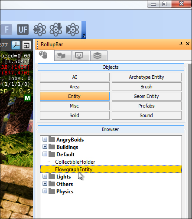The height and width of the screenshot is (219, 192).
Task: Click the axis gizmo viewport icon
Action: (16, 45)
